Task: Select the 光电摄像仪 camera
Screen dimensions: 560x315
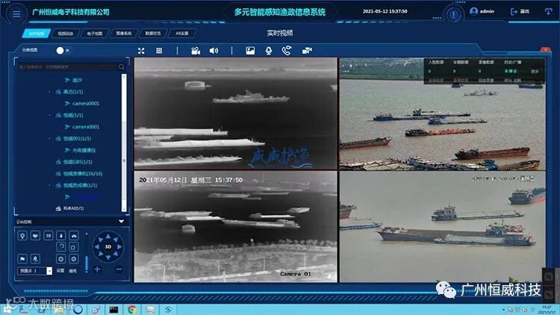Action: (84, 150)
